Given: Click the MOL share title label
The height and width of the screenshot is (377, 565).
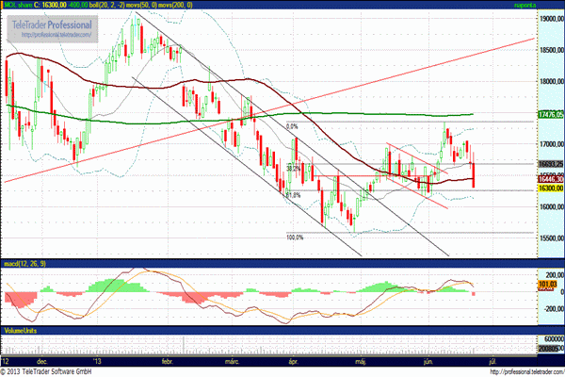Looking at the screenshot, I should (x=25, y=5).
